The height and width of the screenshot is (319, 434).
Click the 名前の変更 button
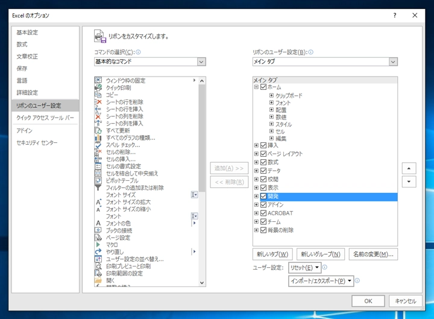(373, 254)
